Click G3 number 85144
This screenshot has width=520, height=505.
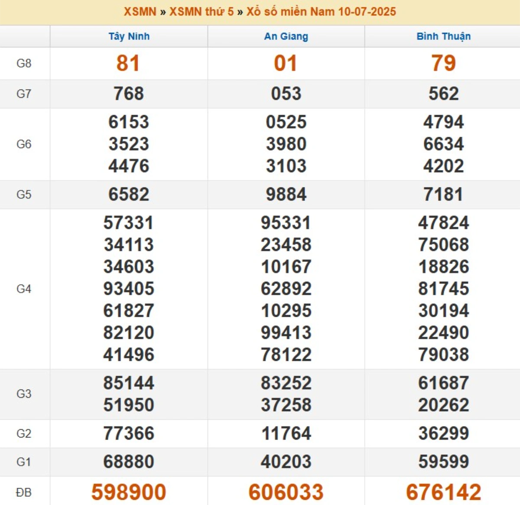click(129, 383)
